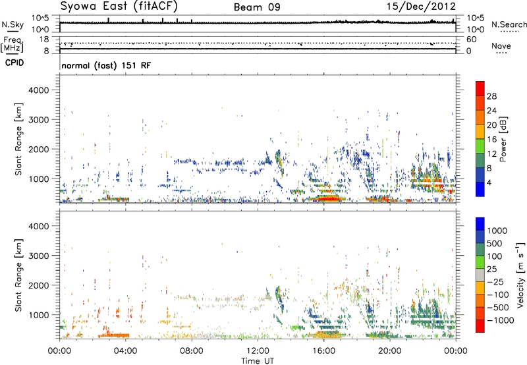
Task: Click the '16:00' time axis label
Action: tap(323, 351)
